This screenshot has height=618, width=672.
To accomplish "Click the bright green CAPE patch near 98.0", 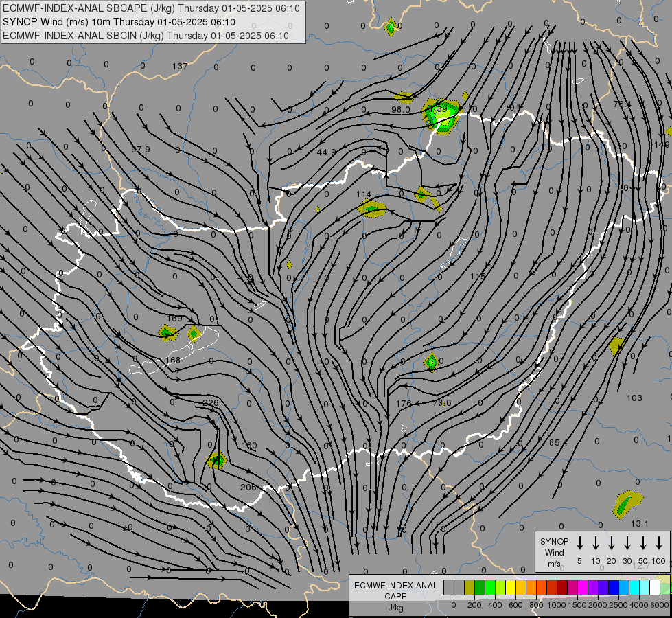I will pyautogui.click(x=441, y=117).
